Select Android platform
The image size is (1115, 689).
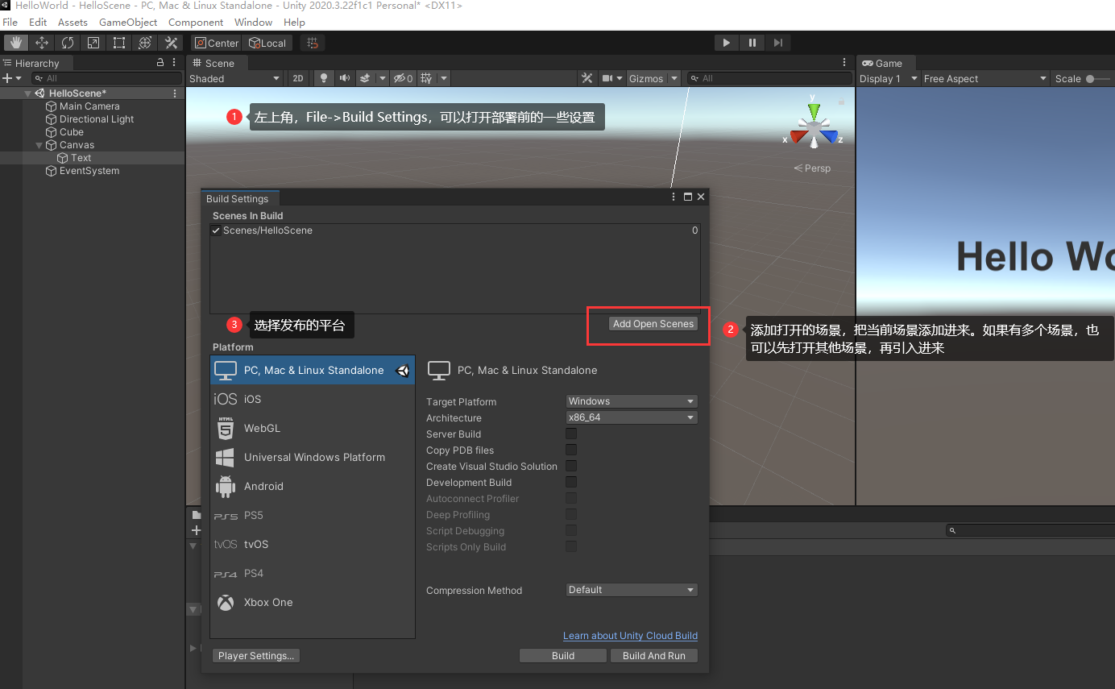(x=313, y=487)
